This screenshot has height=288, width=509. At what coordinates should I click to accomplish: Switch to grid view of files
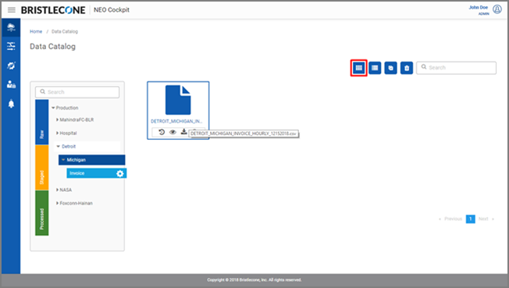click(358, 68)
